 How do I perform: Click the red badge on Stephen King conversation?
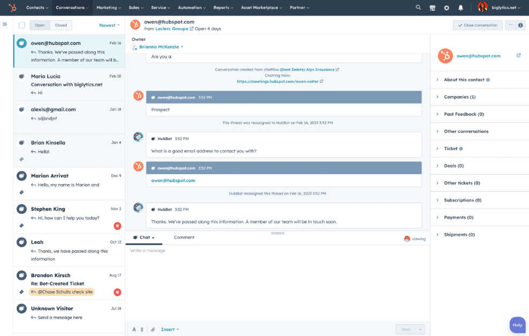coord(117,226)
